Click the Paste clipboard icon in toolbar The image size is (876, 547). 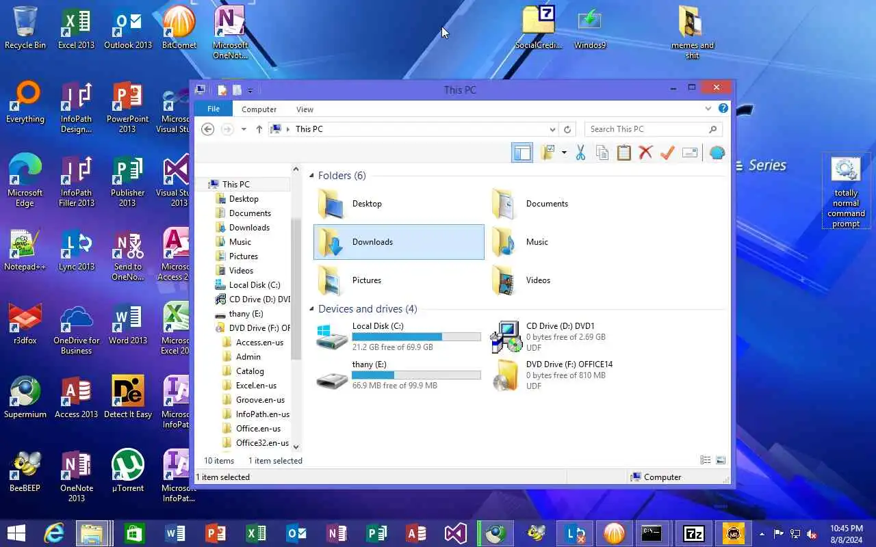623,153
